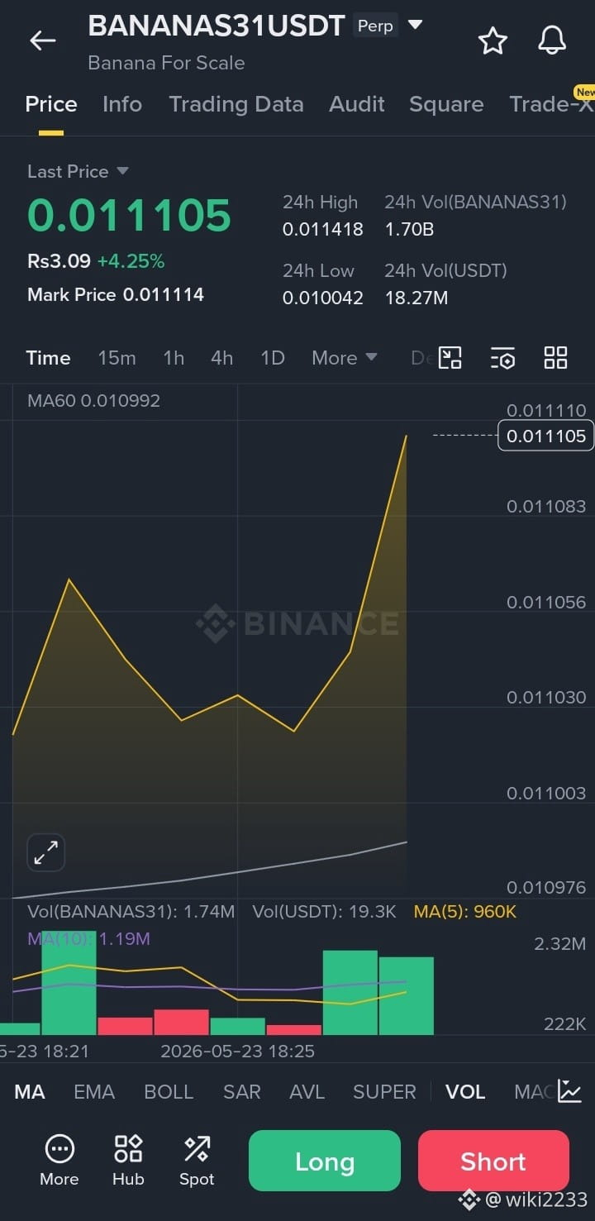Open price alerts via the bell icon

pos(552,41)
